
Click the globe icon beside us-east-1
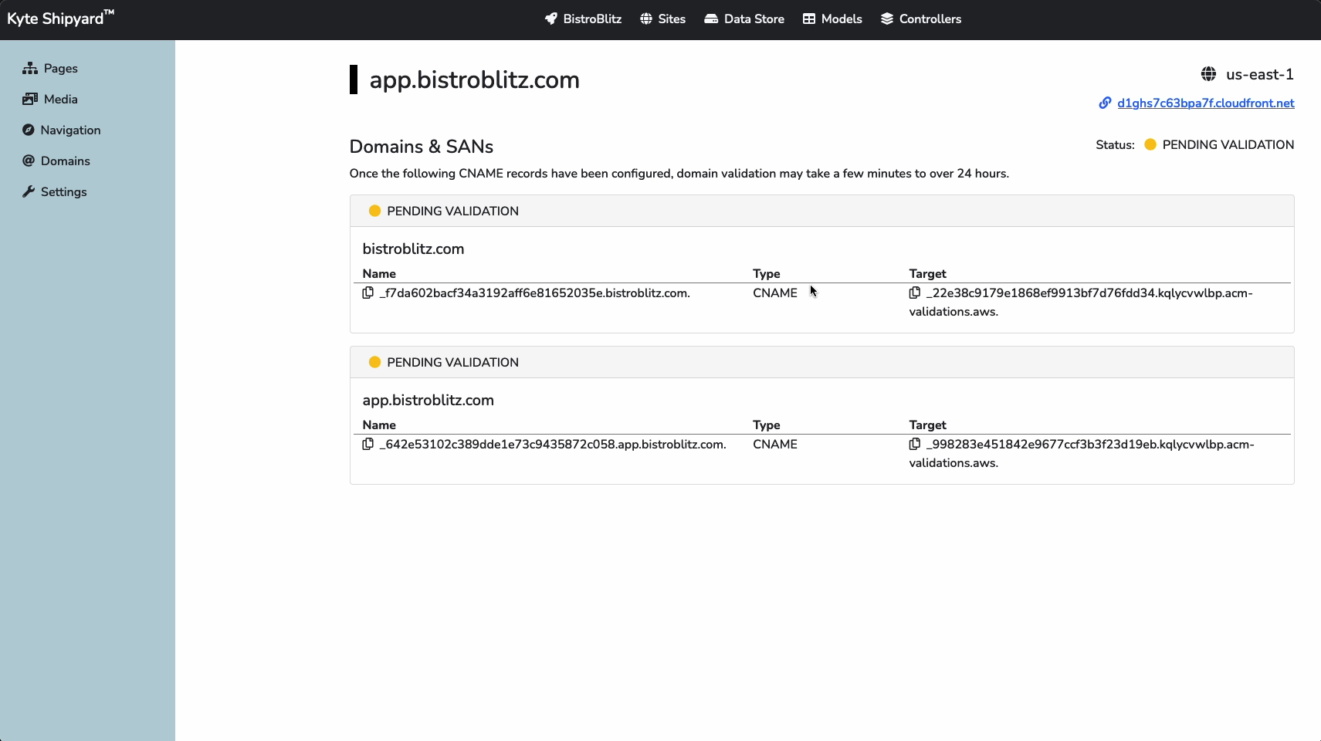(1210, 74)
